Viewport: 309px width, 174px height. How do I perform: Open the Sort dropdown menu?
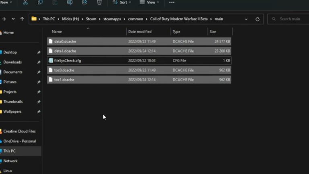121,2
